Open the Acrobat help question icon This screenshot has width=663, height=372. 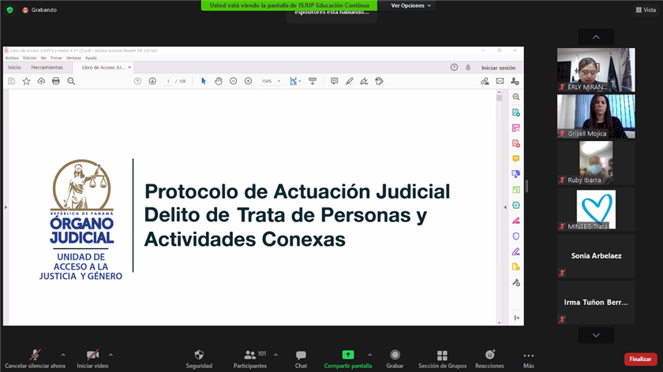tap(454, 67)
